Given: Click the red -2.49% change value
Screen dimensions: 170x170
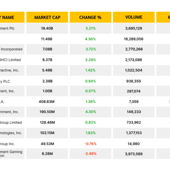Looking at the screenshot, I should [90, 154].
